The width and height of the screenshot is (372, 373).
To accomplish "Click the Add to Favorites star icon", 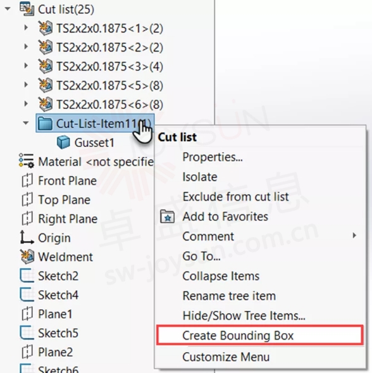I will (167, 217).
